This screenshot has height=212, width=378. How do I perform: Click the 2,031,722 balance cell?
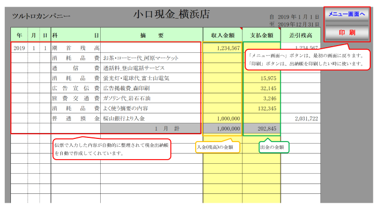[300, 118]
